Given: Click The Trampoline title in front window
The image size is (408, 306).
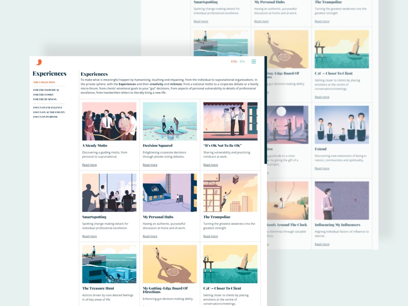Looking at the screenshot, I should [217, 217].
